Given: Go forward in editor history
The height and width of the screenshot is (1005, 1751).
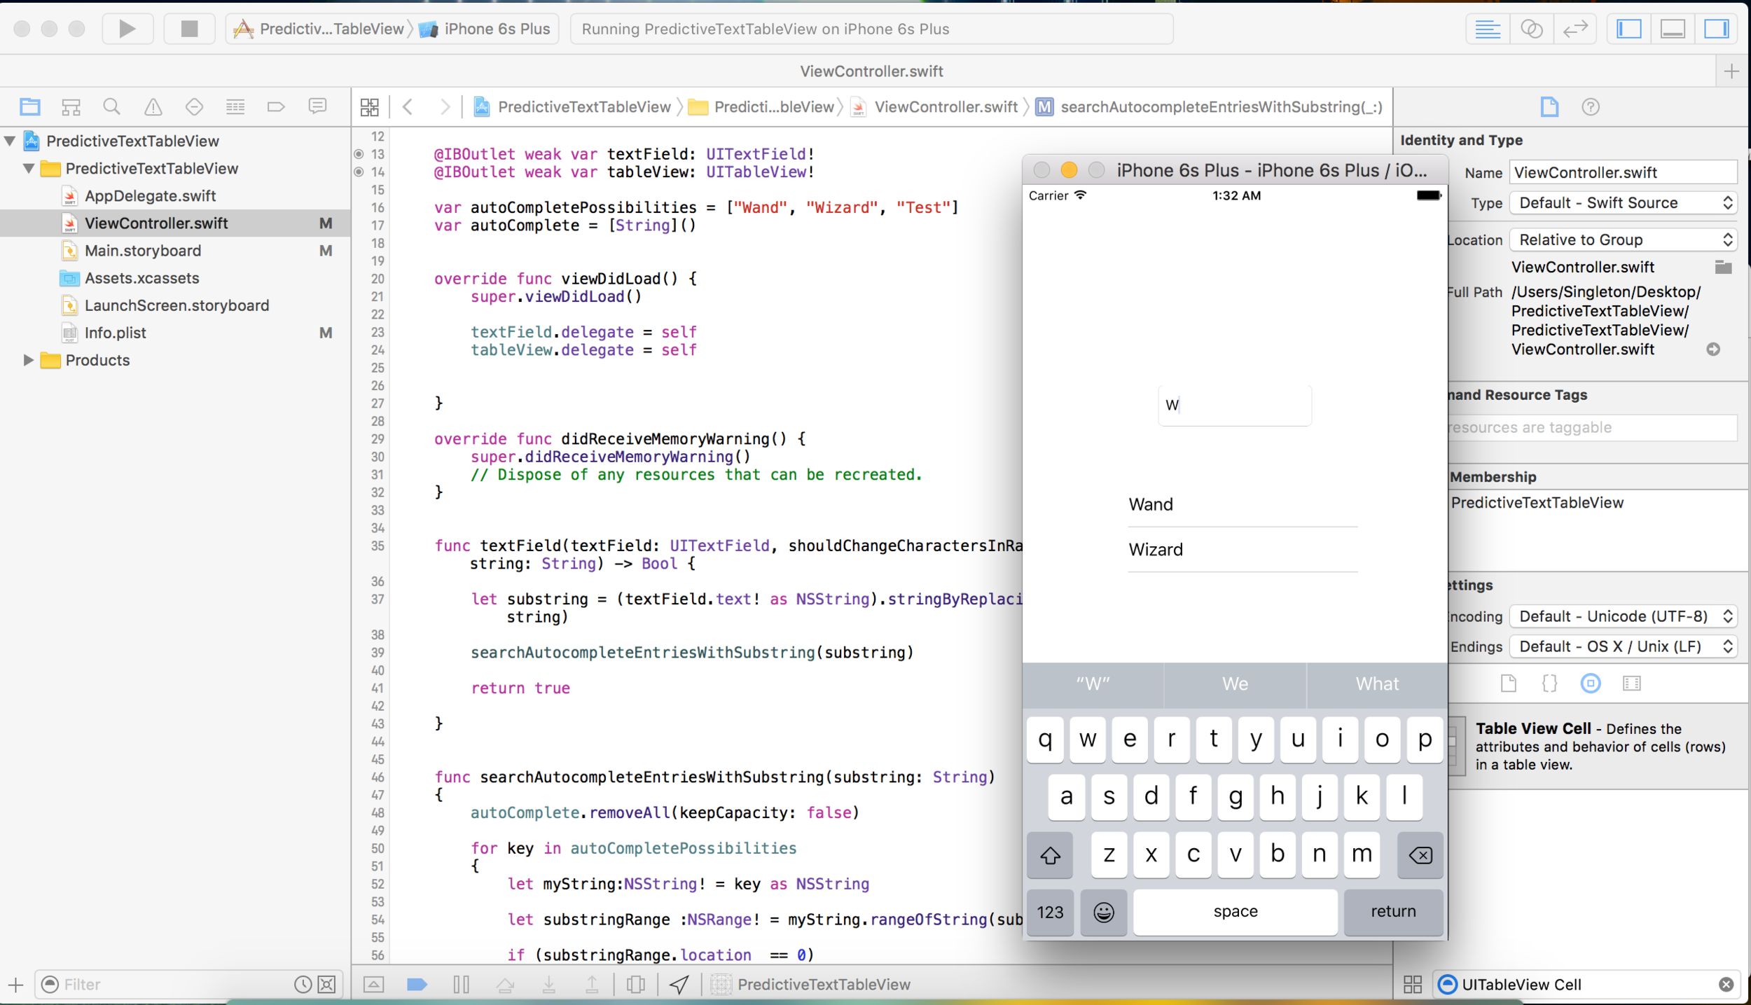Looking at the screenshot, I should click(445, 106).
